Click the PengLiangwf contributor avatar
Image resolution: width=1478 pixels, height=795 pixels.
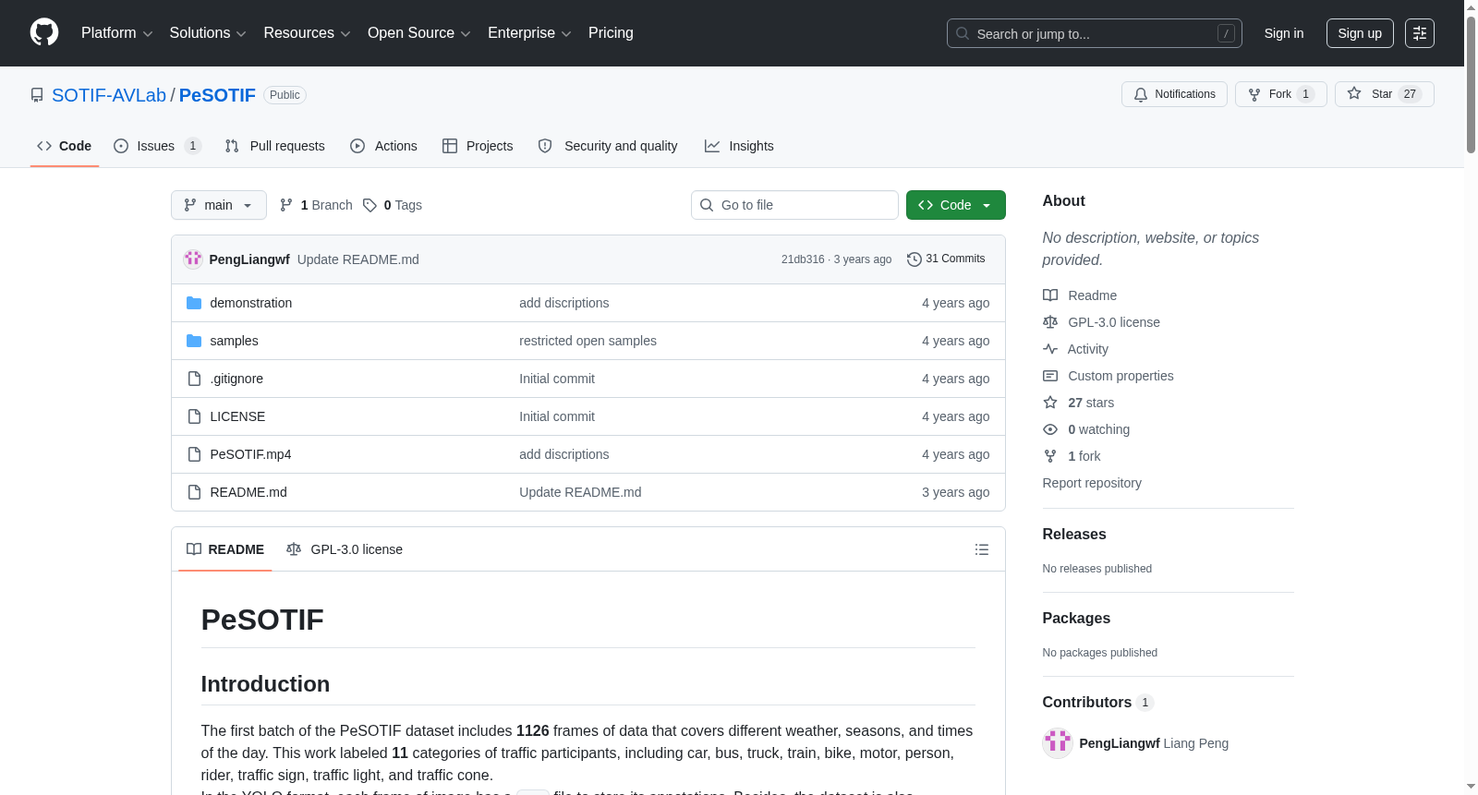point(1058,743)
